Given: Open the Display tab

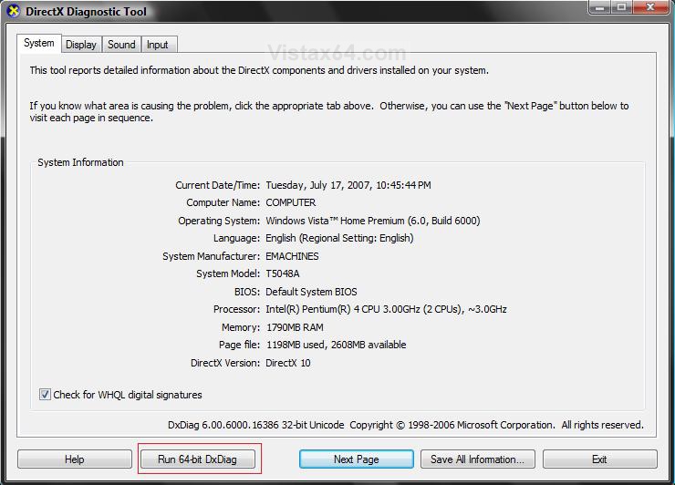Looking at the screenshot, I should [81, 45].
